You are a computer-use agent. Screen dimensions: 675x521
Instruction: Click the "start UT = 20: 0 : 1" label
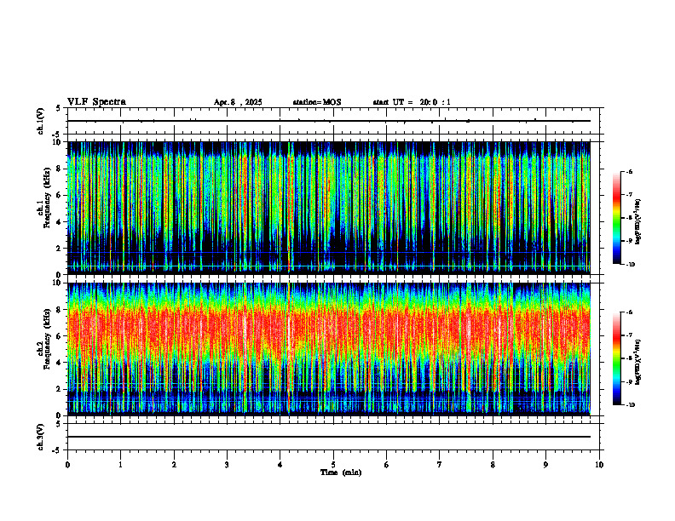pyautogui.click(x=412, y=102)
